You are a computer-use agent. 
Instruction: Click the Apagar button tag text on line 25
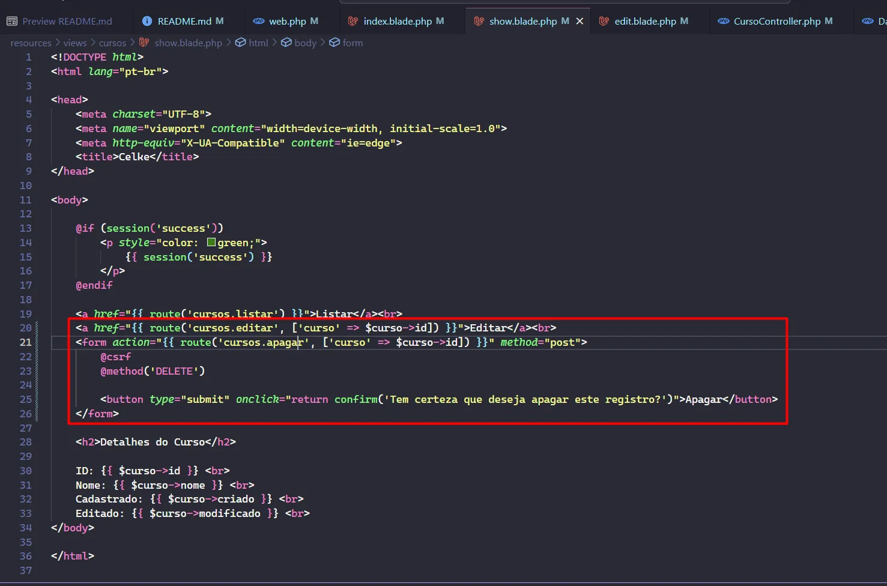703,399
